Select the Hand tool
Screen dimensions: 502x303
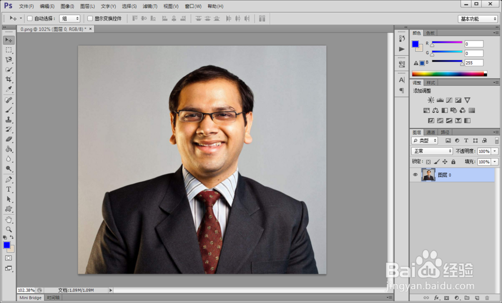(9, 220)
